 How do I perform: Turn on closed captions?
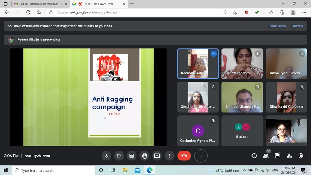[x=132, y=156]
